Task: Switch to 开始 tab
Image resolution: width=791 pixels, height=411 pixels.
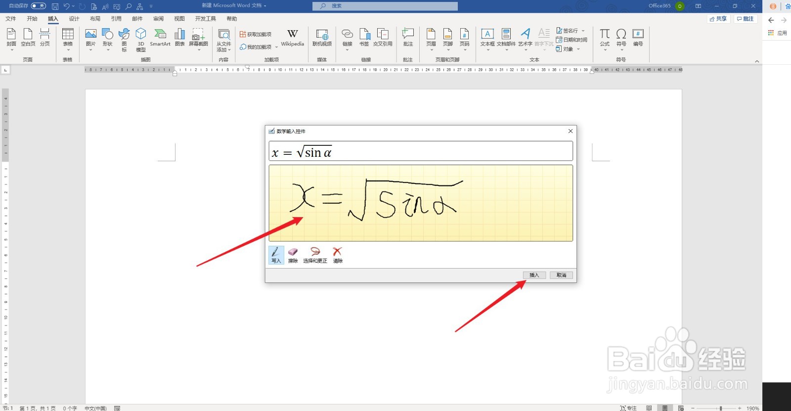Action: (32, 19)
